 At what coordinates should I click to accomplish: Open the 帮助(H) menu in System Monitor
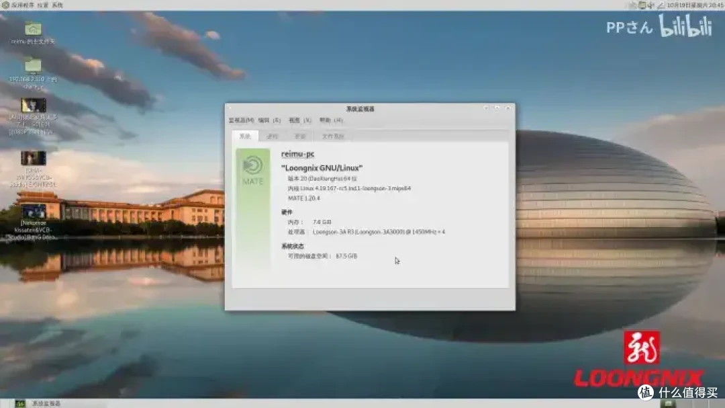[x=330, y=120]
